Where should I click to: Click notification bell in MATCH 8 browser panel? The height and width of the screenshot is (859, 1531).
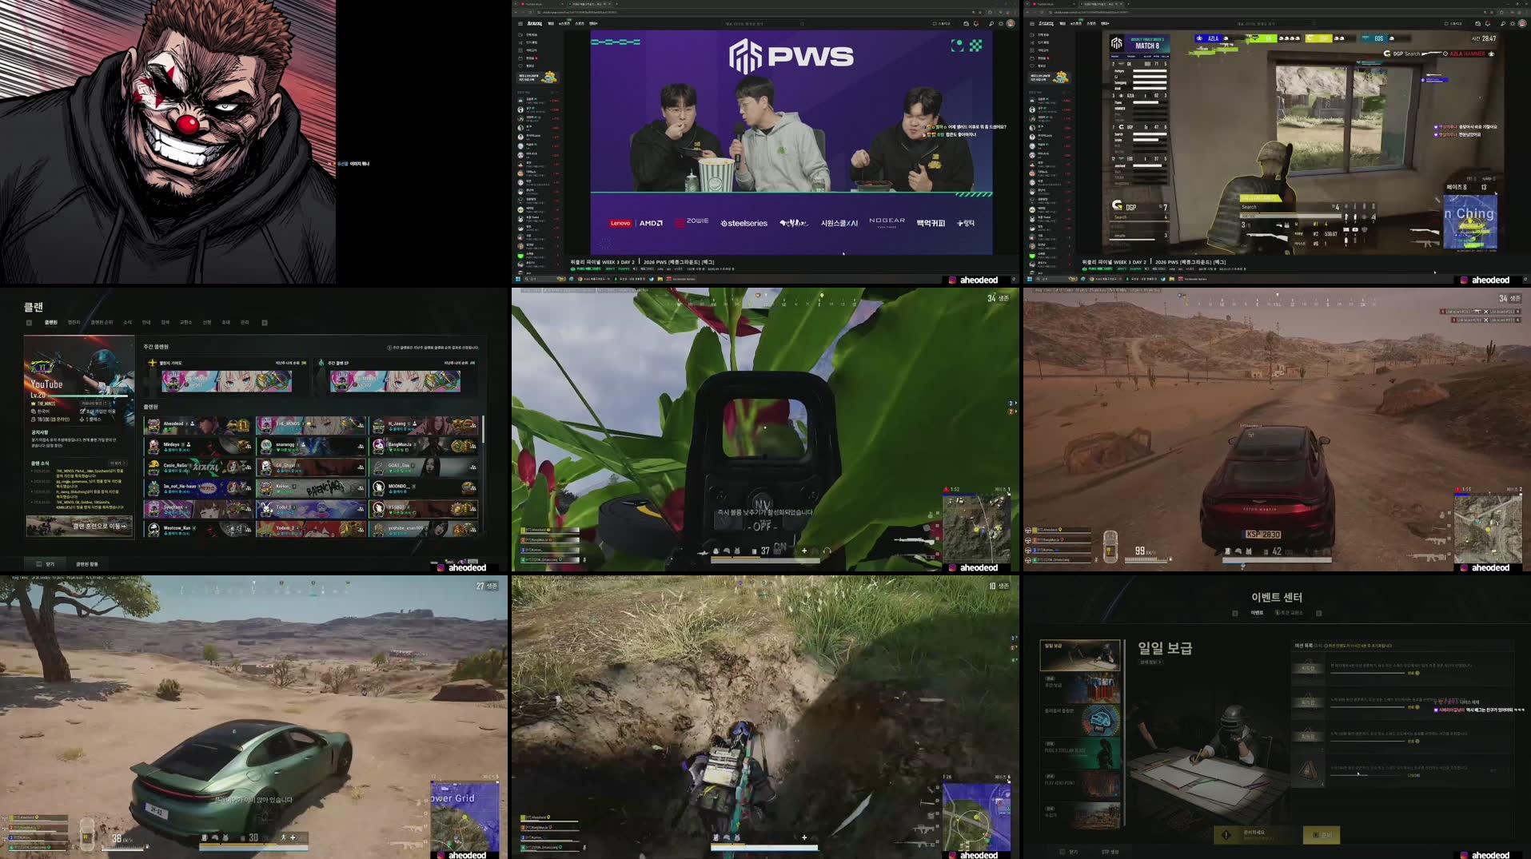tap(1487, 24)
